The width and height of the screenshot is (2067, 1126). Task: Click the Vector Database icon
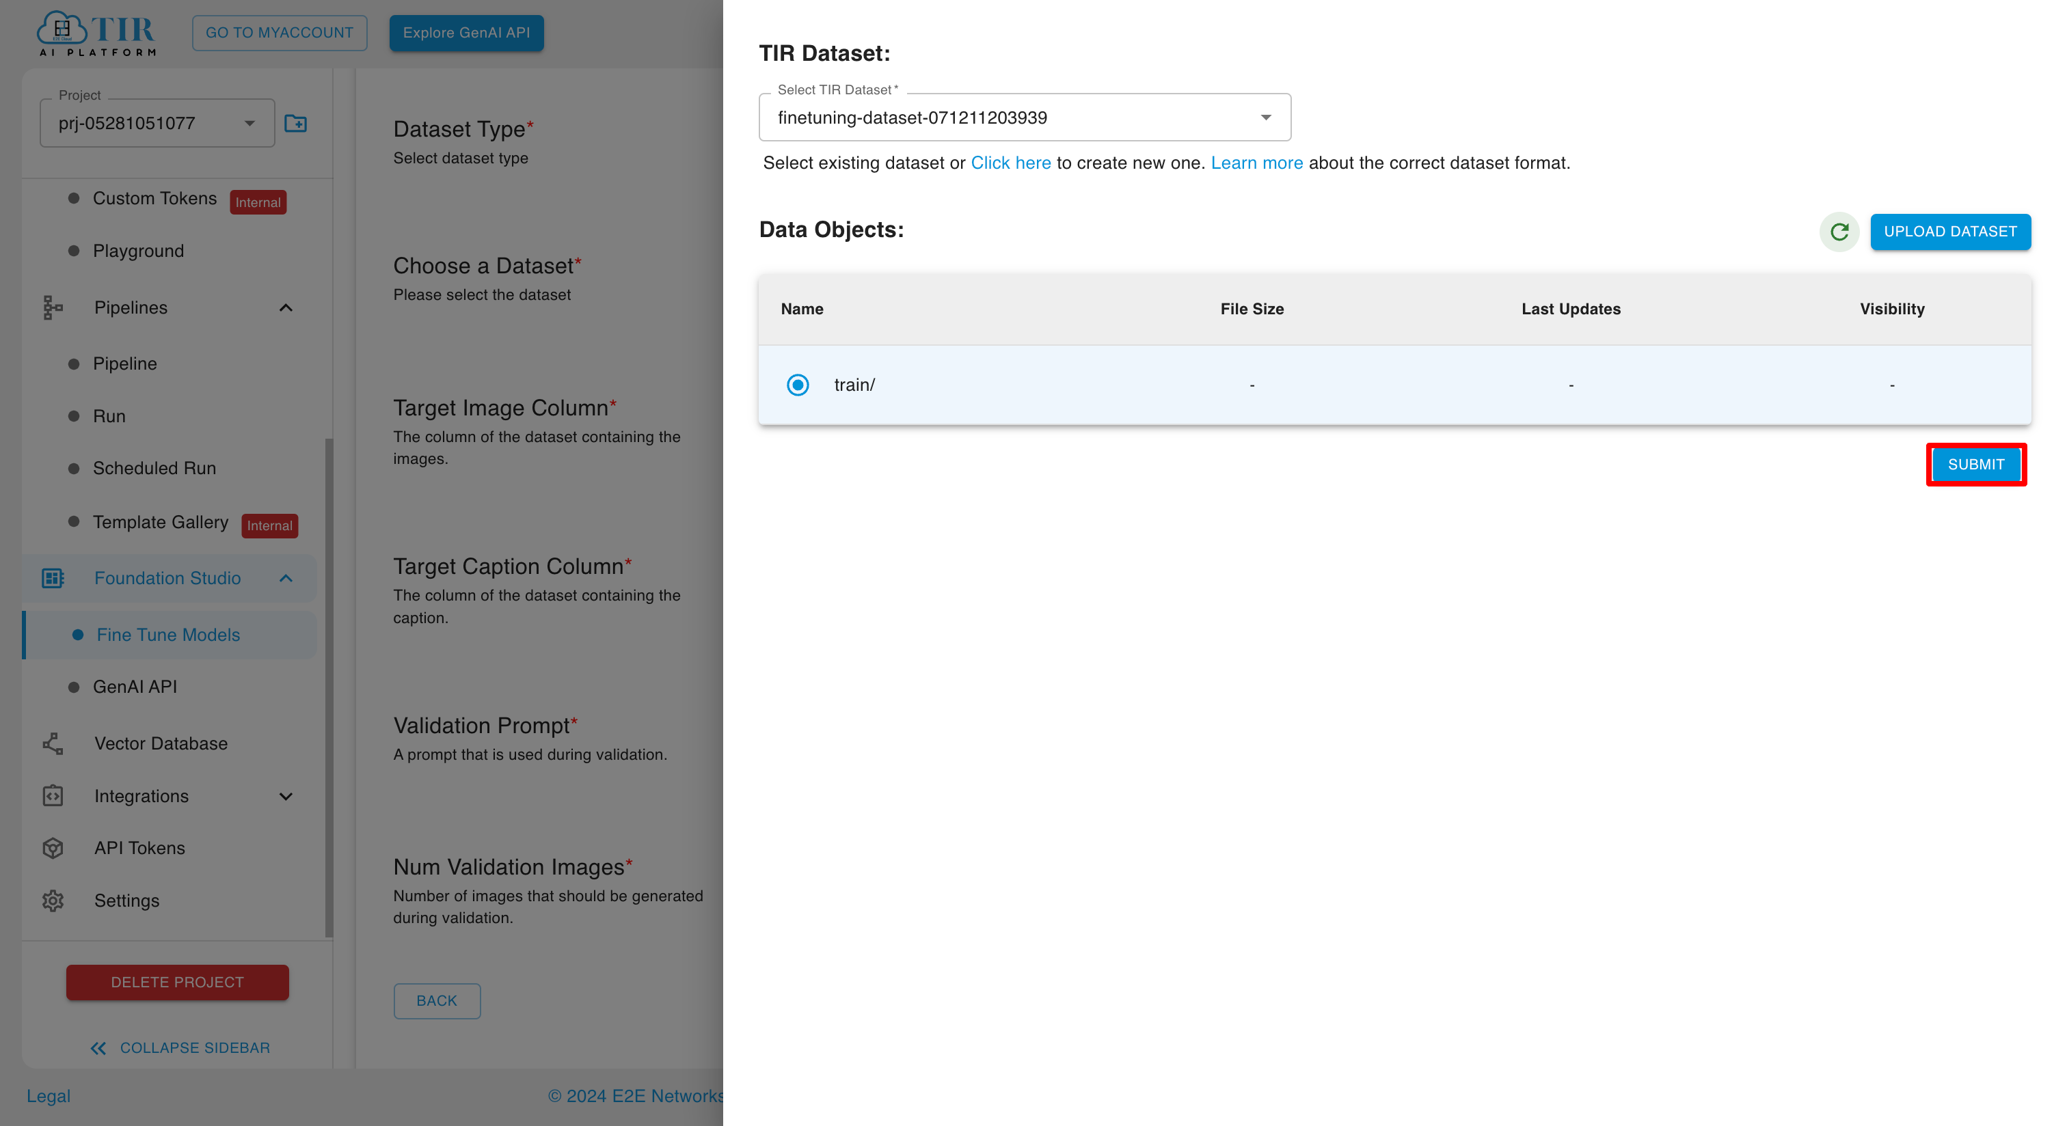click(53, 743)
